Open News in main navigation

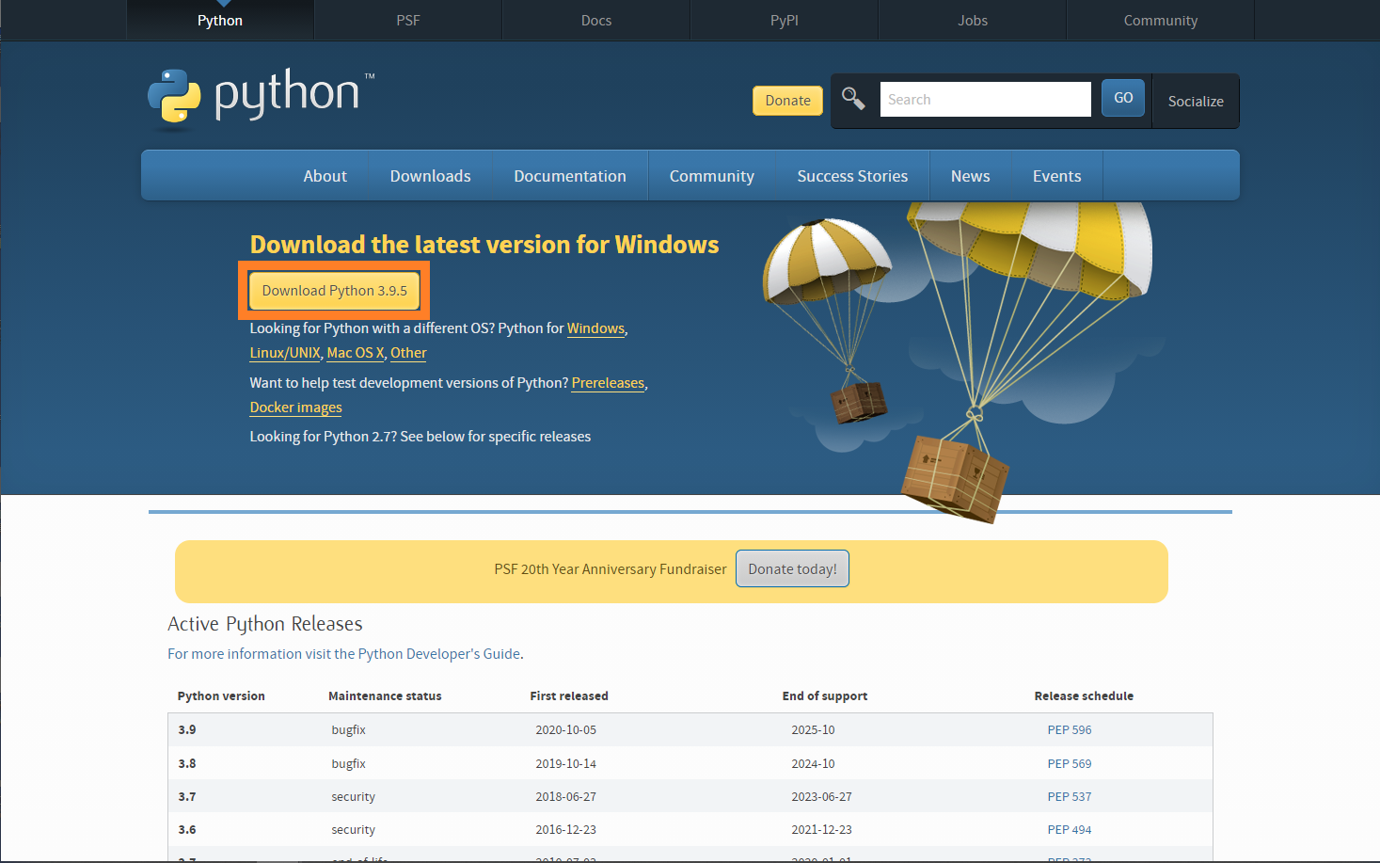[970, 176]
